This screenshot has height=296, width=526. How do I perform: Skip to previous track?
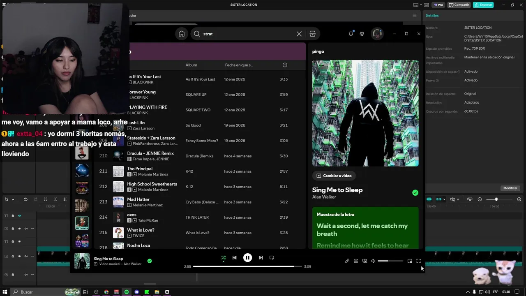[x=234, y=258]
